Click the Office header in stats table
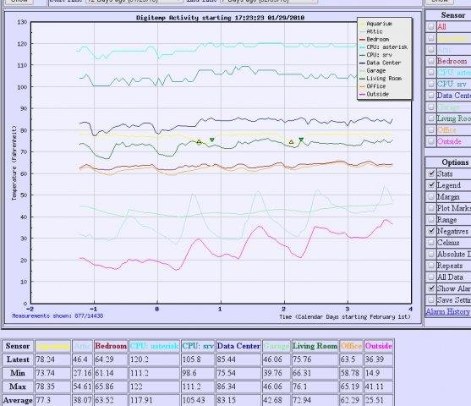This screenshot has height=406, width=471. (351, 346)
